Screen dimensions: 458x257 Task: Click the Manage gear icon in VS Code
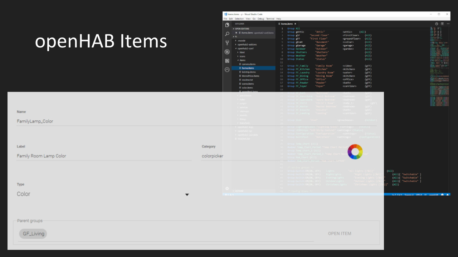pos(227,188)
